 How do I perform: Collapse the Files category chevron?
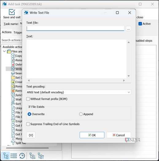[x=4, y=51]
